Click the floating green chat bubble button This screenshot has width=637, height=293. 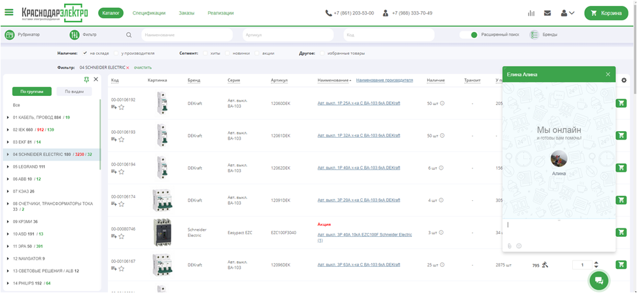(600, 279)
